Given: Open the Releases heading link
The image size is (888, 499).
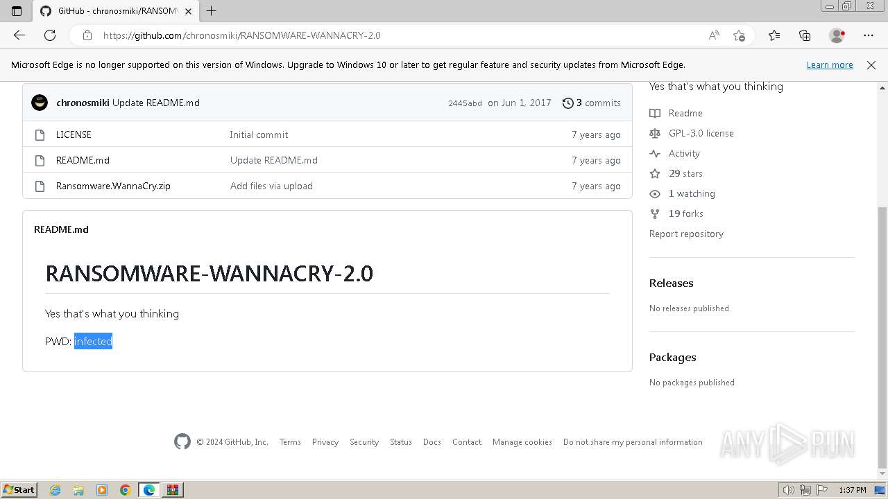Looking at the screenshot, I should [671, 283].
